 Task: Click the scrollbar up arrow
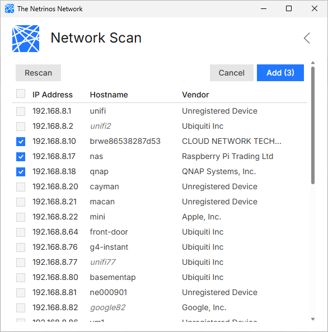pos(313,63)
